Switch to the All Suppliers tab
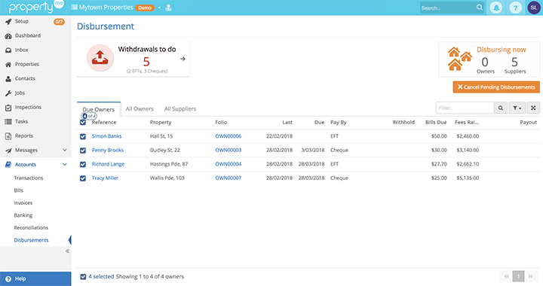Screen dimensions: 543x286 [180, 109]
